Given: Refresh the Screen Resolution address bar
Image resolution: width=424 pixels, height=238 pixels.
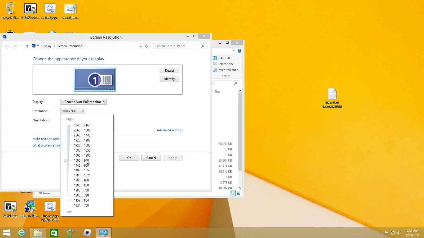Looking at the screenshot, I should [x=147, y=46].
